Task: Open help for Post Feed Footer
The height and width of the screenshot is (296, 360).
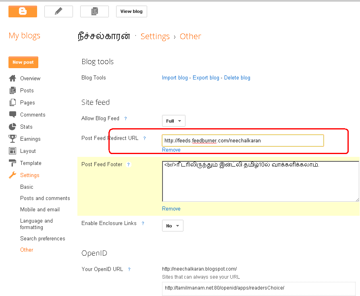Action: tap(129, 165)
